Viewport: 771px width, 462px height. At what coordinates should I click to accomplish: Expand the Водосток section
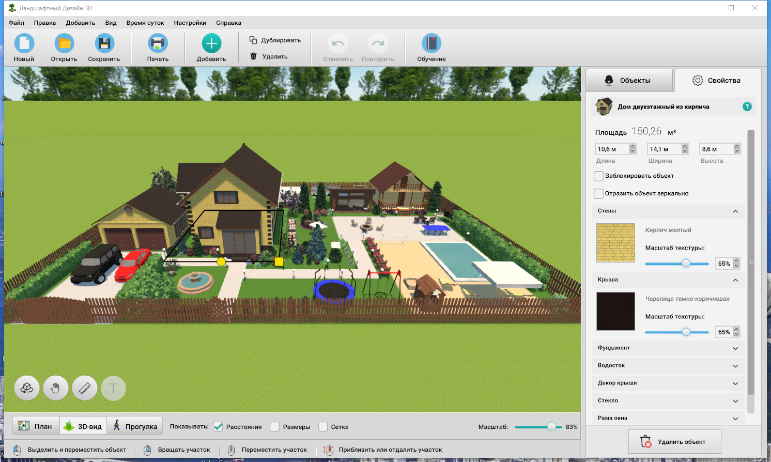coord(668,365)
